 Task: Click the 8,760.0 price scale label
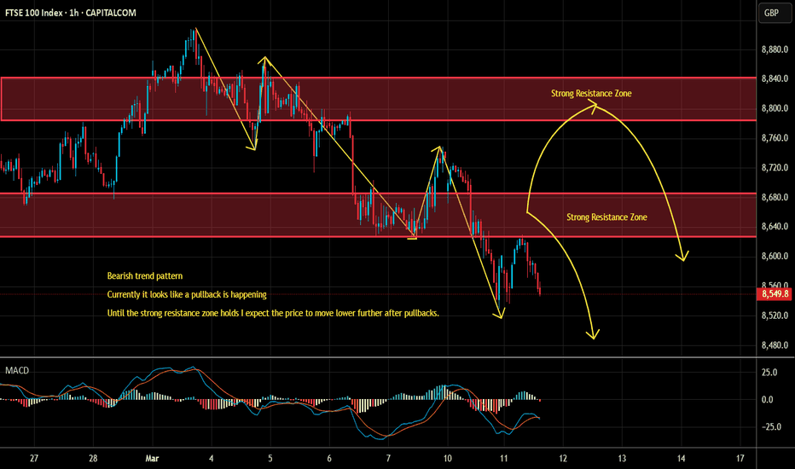tap(775, 138)
